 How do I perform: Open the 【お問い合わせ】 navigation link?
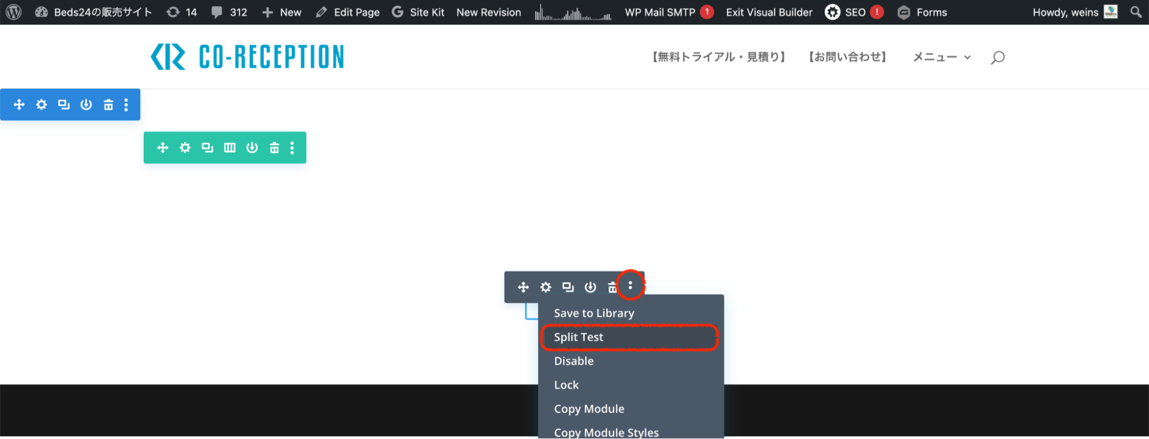tap(847, 57)
